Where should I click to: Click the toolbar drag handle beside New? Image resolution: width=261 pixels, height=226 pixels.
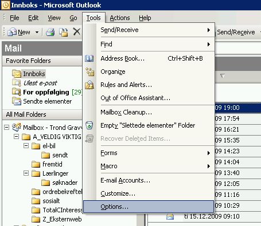tap(4, 32)
